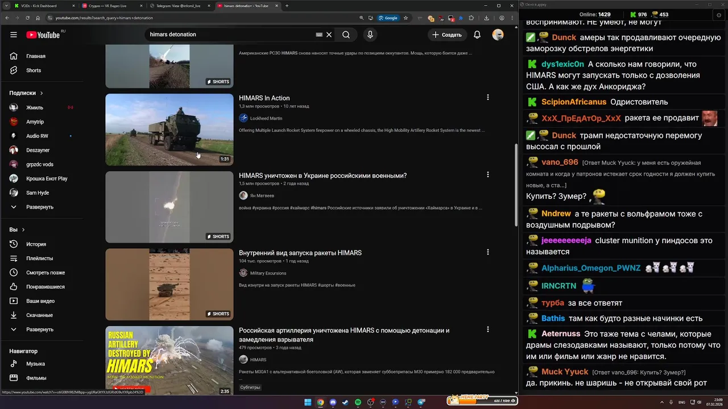Bookmark this page with the star icon

(406, 18)
